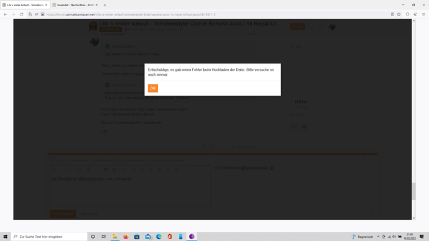Open the permissions icon in the address bar
The width and height of the screenshot is (429, 241).
[37, 14]
